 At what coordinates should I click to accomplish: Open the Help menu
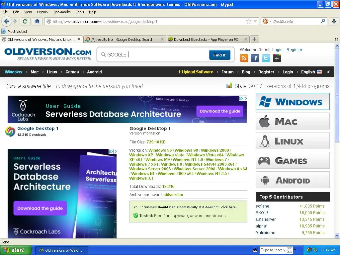[92, 12]
